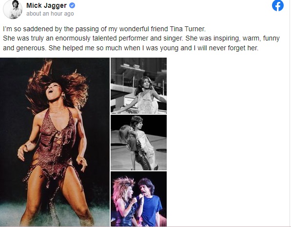Open black-and-white photo of two performers dancing
The image size is (291, 227).
(138, 143)
